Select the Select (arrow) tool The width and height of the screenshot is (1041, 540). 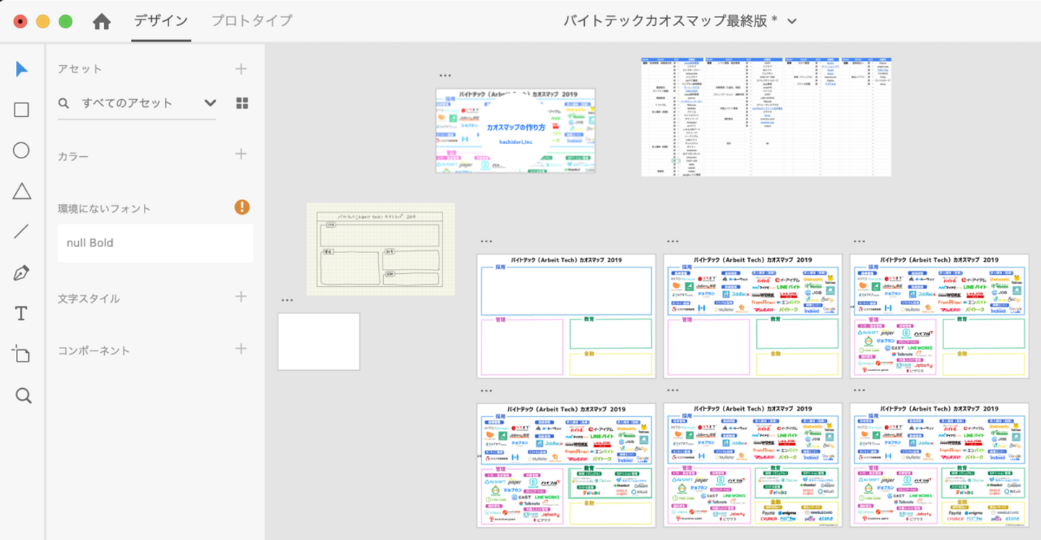(22, 69)
